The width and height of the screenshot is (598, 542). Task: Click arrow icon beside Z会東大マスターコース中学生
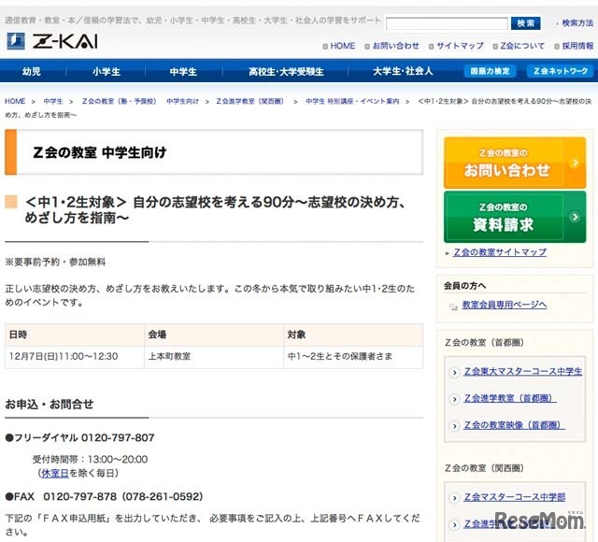tap(454, 372)
